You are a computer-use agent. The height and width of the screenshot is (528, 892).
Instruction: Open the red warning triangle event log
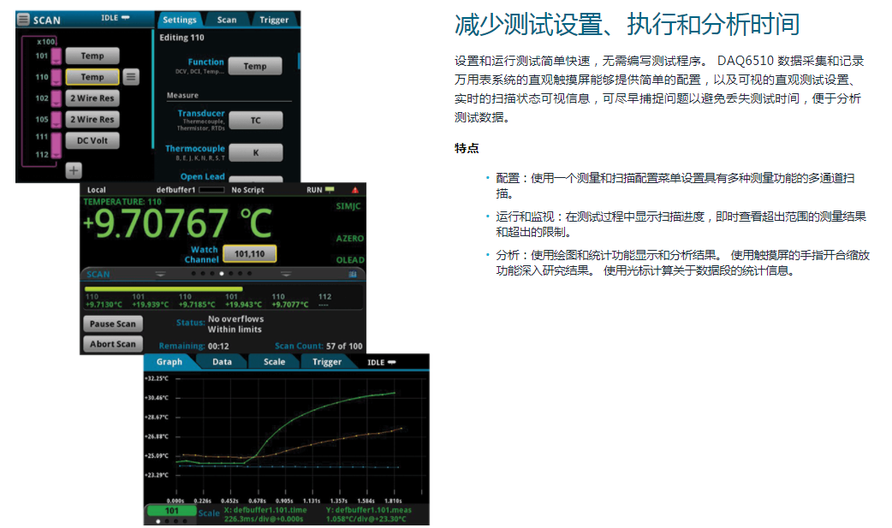click(x=355, y=190)
